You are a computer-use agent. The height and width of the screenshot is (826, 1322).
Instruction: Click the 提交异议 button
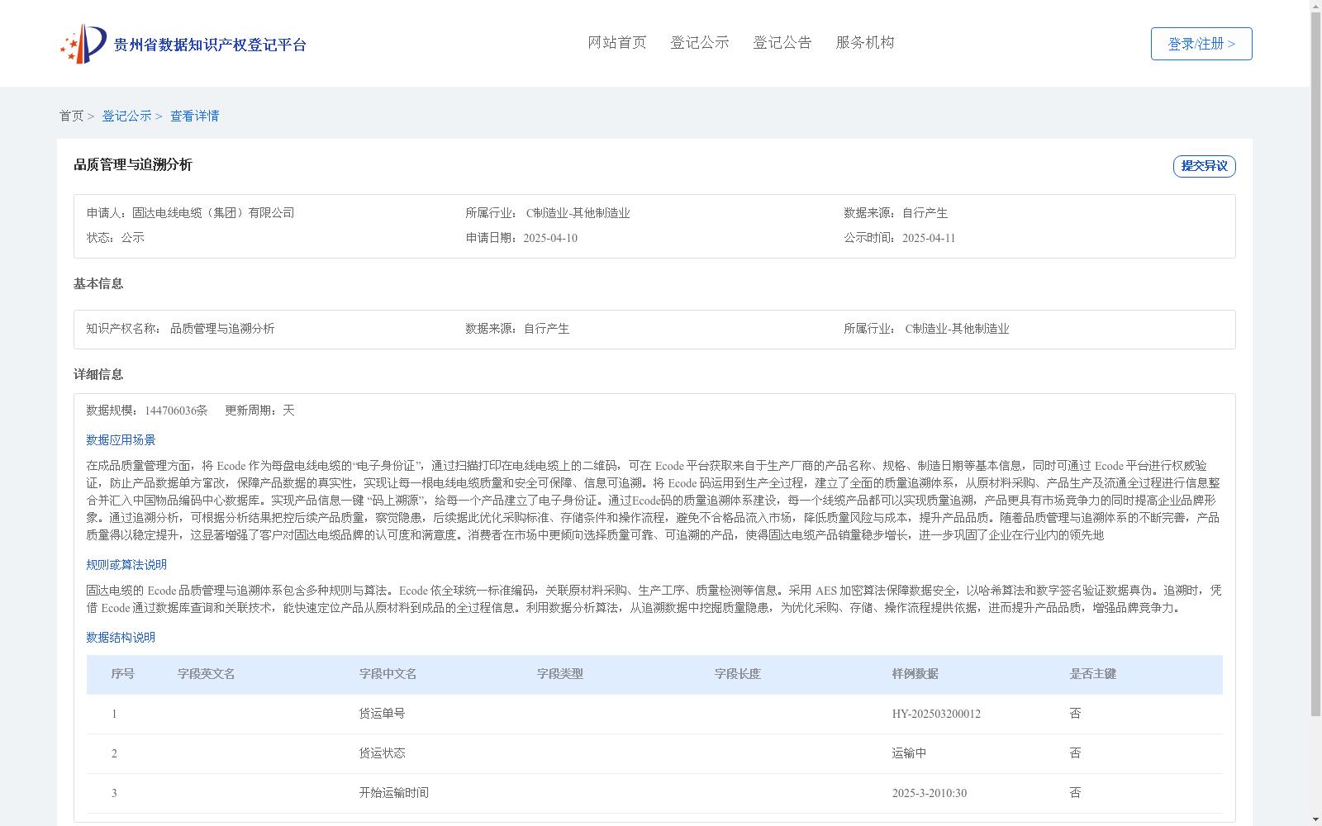tap(1205, 166)
